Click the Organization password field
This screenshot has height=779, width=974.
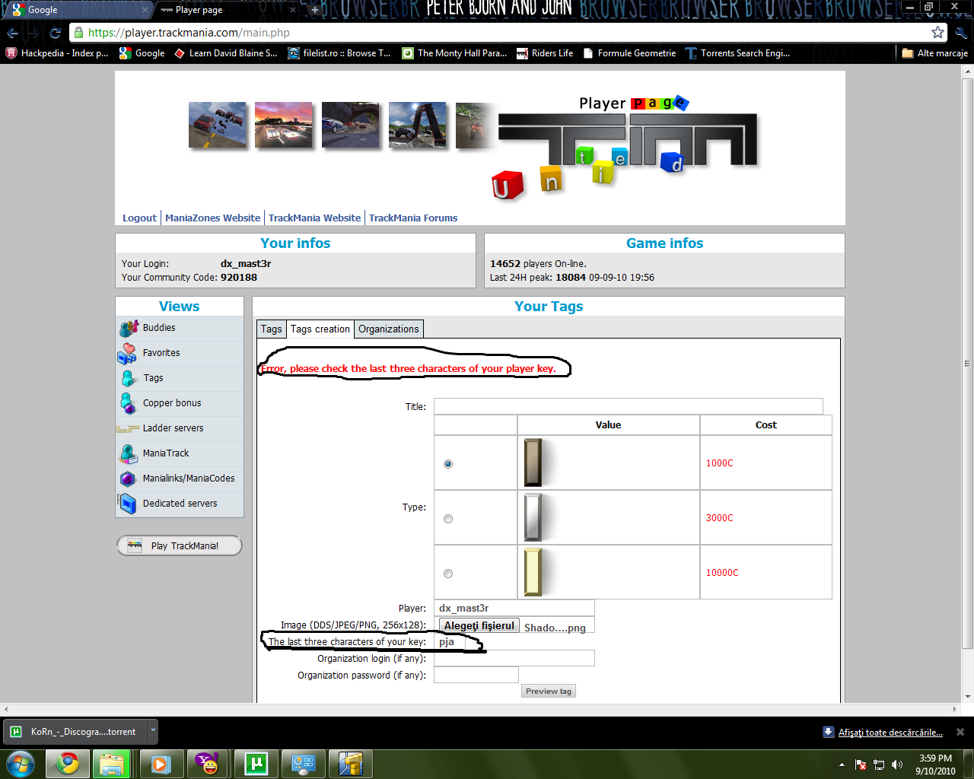tap(476, 676)
